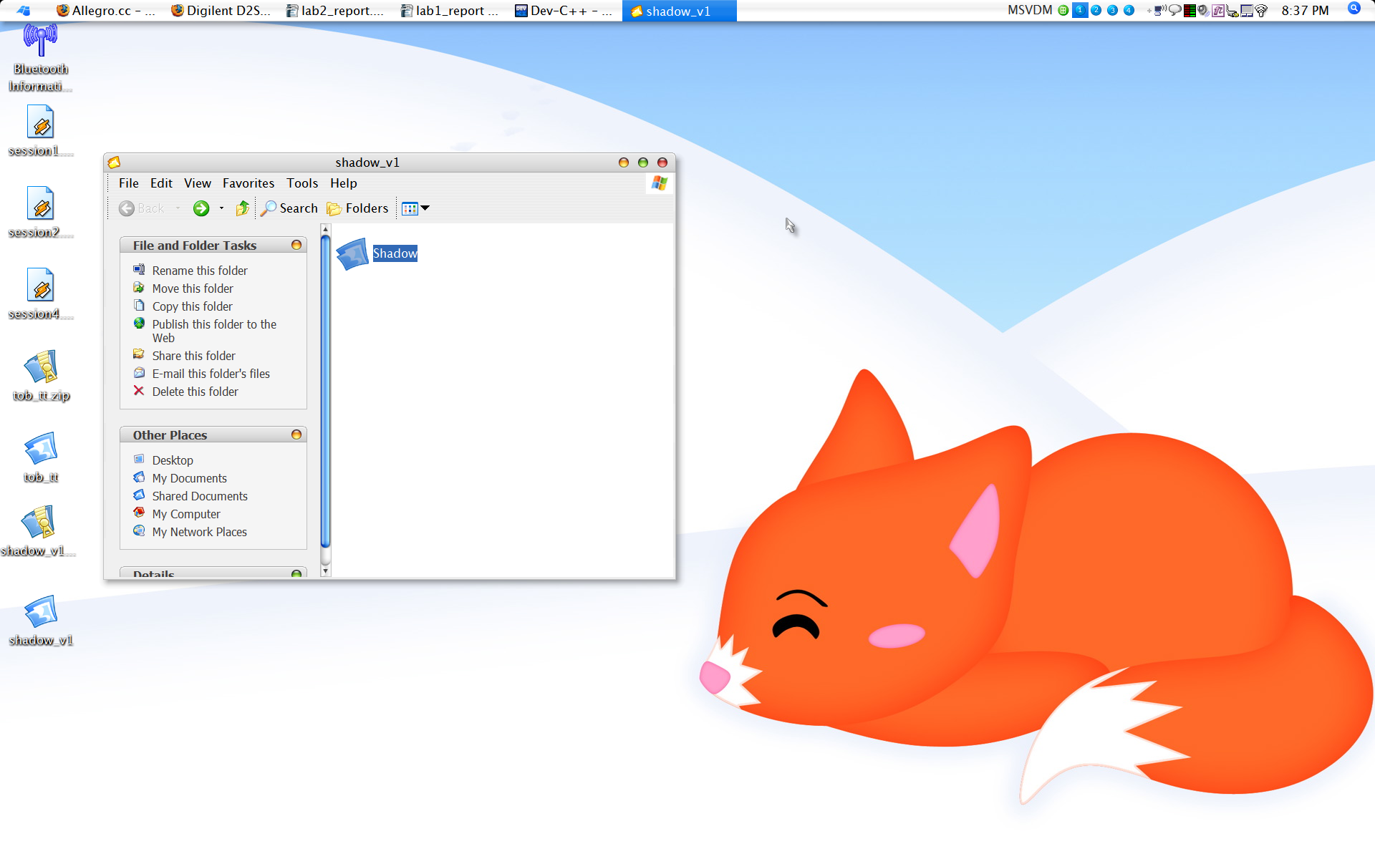Click the Up folder toolbar icon
Image resolution: width=1375 pixels, height=859 pixels.
pyautogui.click(x=243, y=208)
